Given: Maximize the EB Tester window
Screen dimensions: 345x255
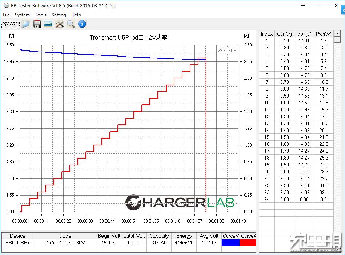Looking at the screenshot, I should 320,5.
